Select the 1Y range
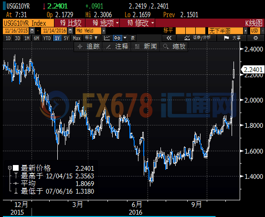Screen dimensions: 265x217 click(57, 38)
